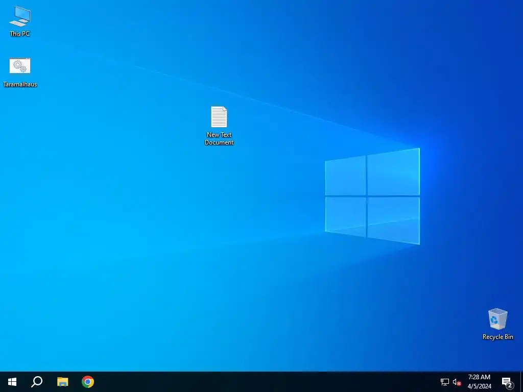Screen dimensions: 523x392
Task: Open the Action Center notifications icon
Action: (507, 382)
